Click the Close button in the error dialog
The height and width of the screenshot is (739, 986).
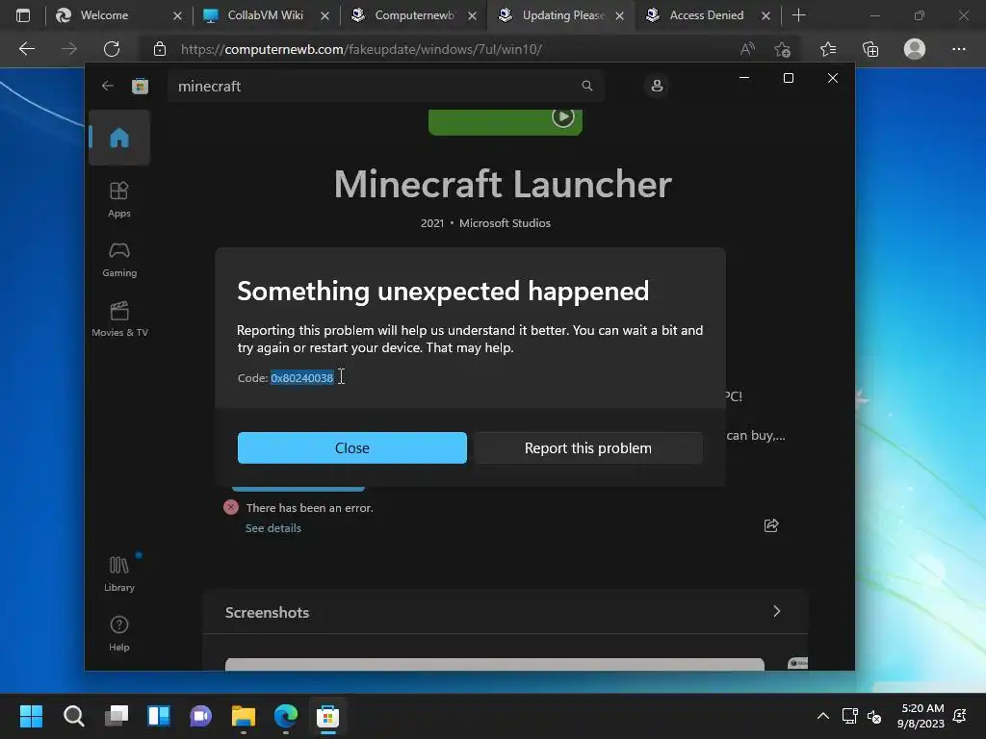(352, 448)
